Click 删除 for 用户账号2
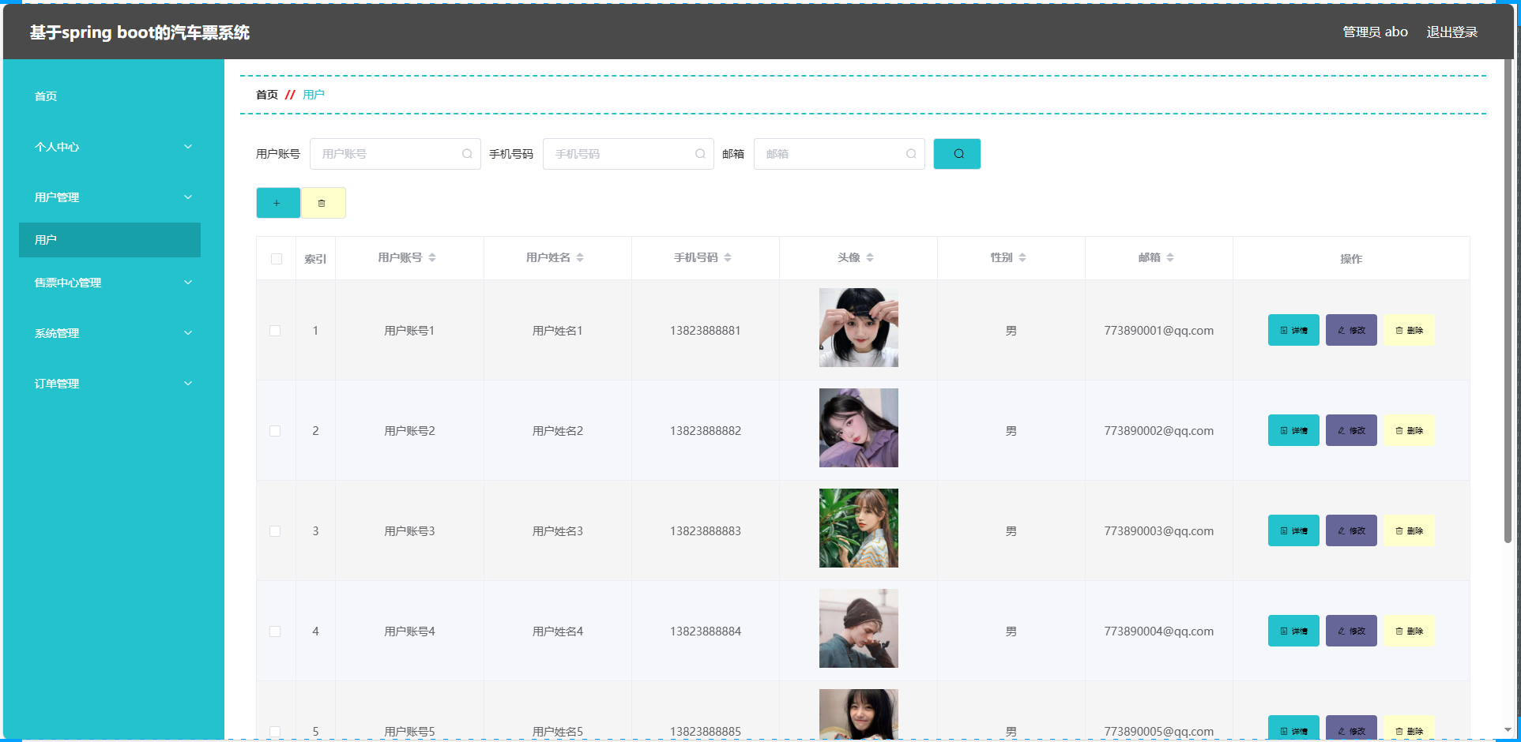This screenshot has height=742, width=1521. click(1409, 430)
